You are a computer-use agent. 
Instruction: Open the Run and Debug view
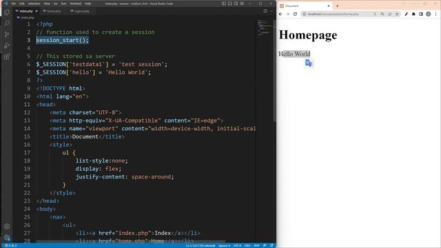(7, 45)
